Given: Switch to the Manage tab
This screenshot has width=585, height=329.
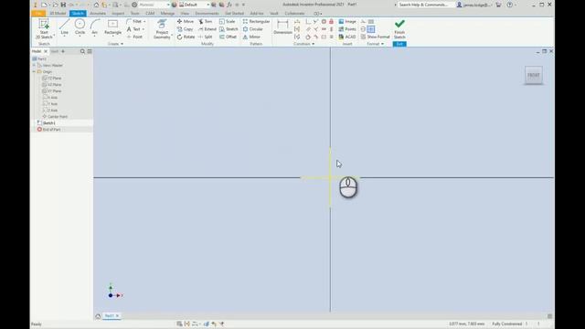Looking at the screenshot, I should click(x=167, y=14).
